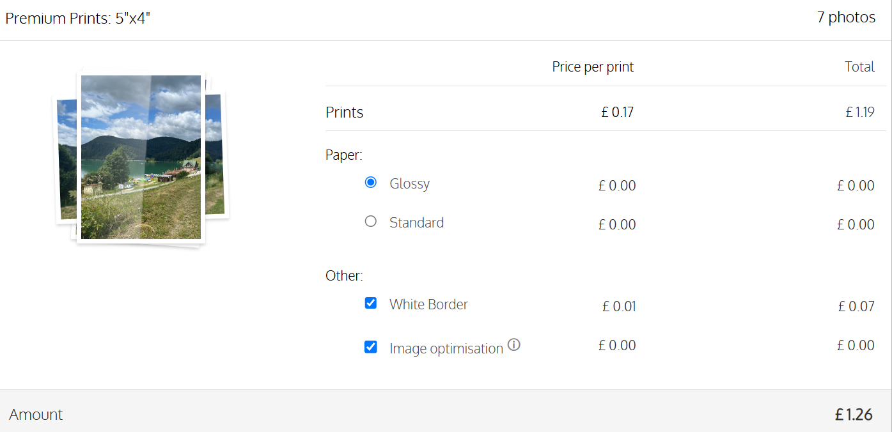Uncheck the White Border checkbox

point(371,303)
